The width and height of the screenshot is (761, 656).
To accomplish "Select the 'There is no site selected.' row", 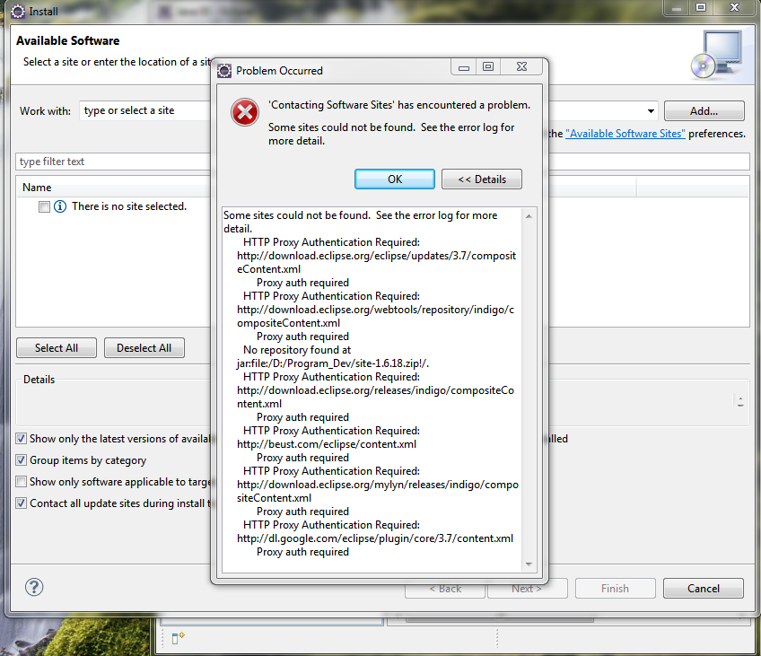I will tap(129, 206).
